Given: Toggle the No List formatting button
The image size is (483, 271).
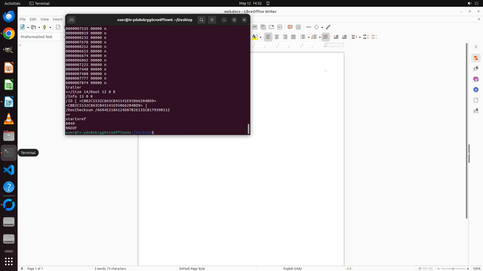Looking at the screenshot, I should [326, 37].
